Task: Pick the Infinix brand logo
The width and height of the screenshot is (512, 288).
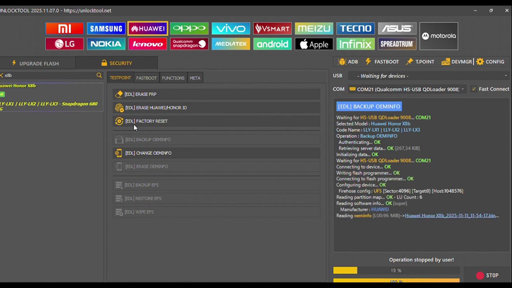Action: click(356, 44)
